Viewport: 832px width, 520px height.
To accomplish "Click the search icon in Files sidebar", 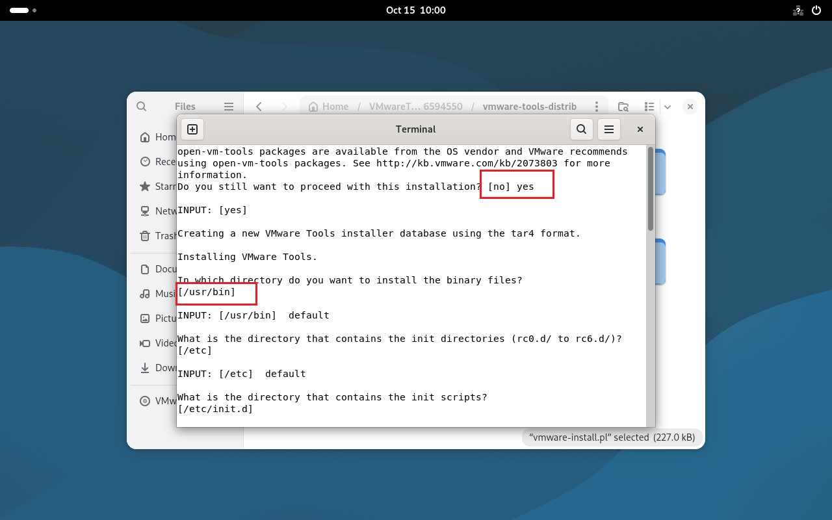I will point(141,107).
